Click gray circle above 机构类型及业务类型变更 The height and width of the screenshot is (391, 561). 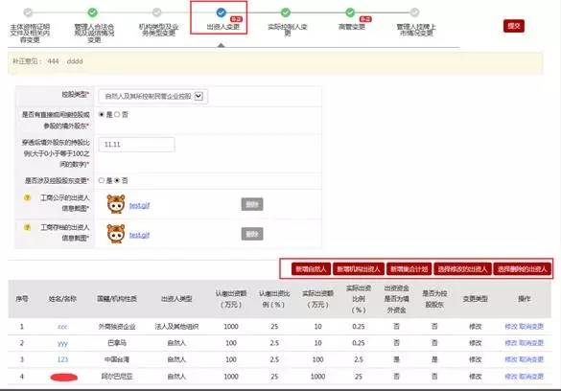coord(156,12)
